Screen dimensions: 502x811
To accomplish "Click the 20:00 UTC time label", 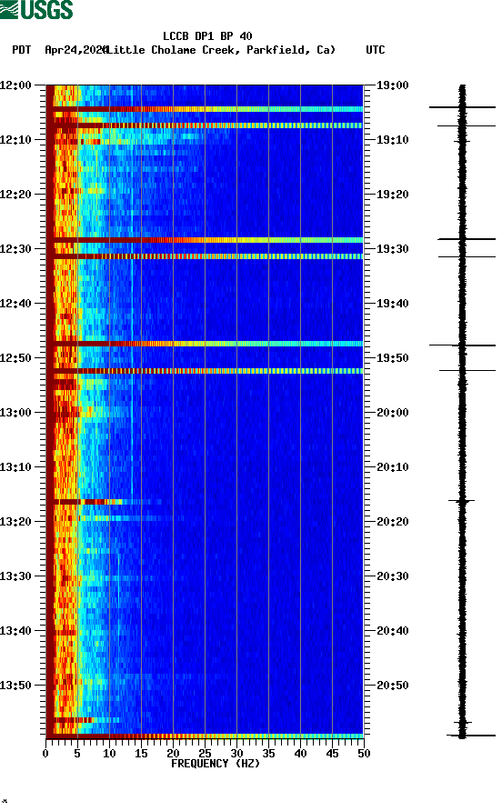I will [393, 413].
